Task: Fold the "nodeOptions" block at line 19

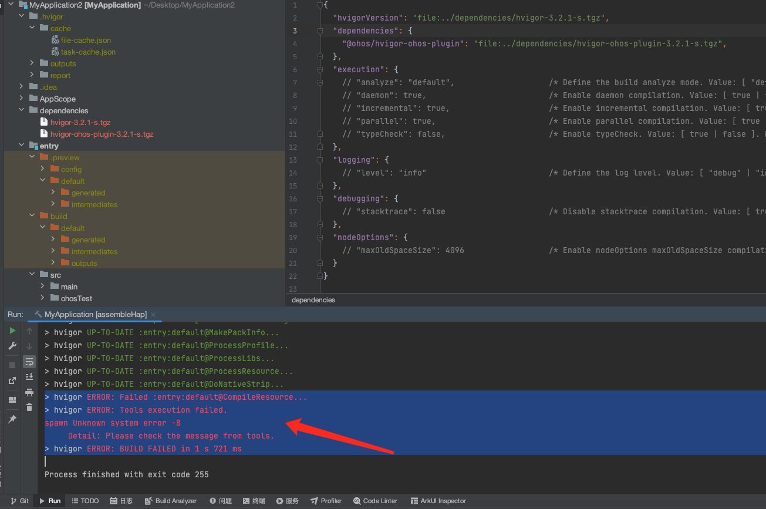Action: (x=320, y=237)
